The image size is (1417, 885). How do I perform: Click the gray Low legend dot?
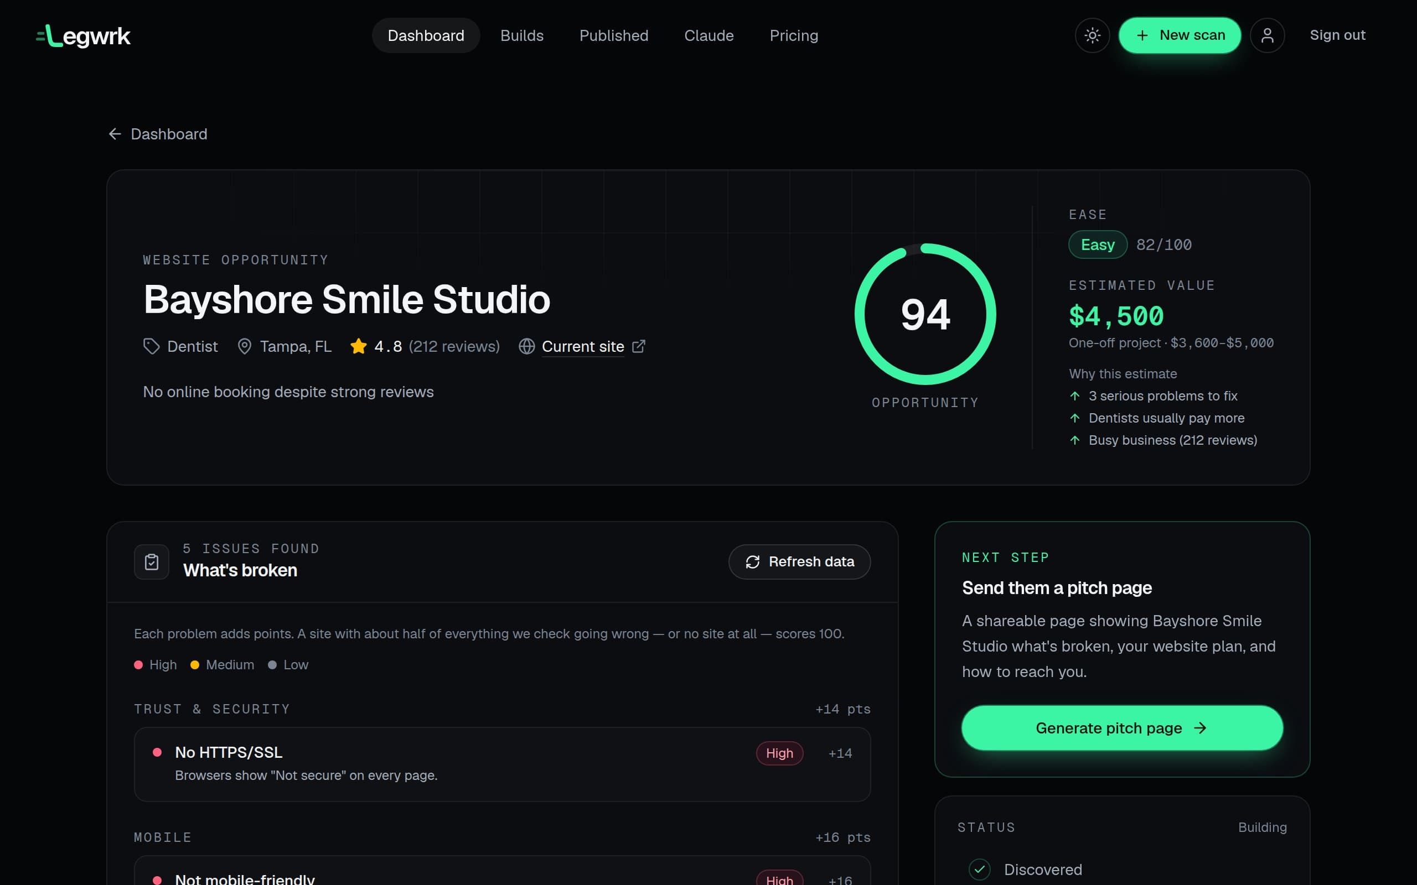[272, 665]
